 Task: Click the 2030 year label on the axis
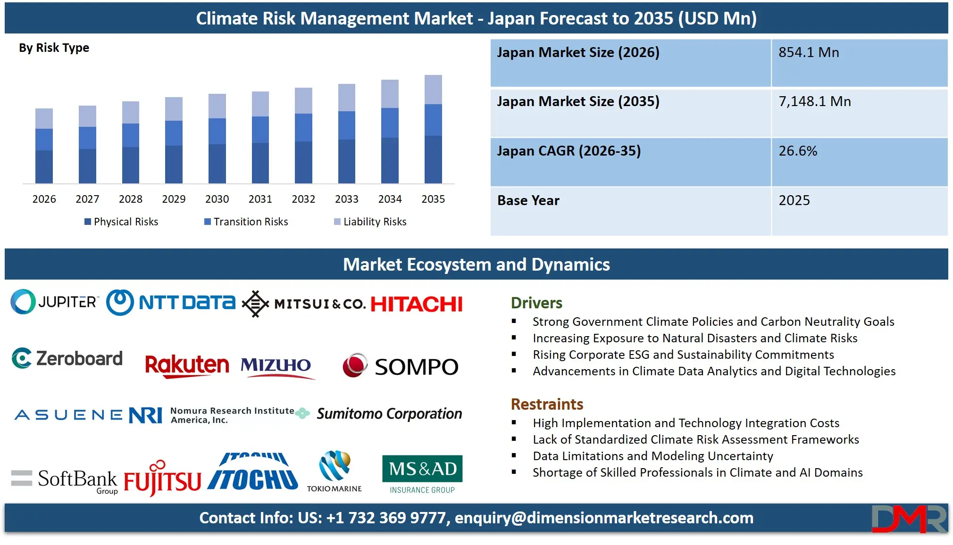click(x=217, y=198)
